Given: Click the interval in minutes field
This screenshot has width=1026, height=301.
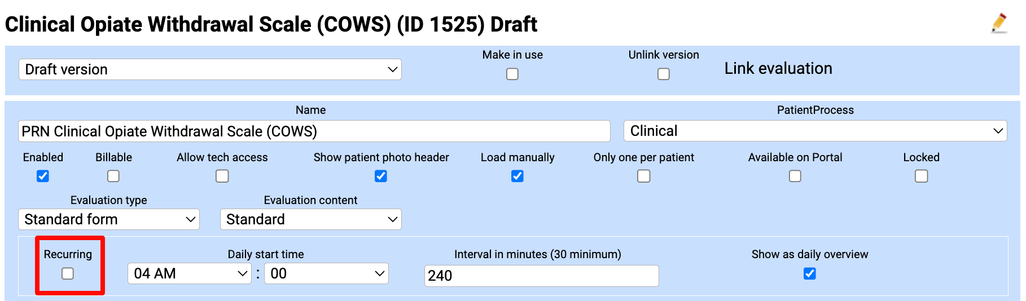Looking at the screenshot, I should pos(541,276).
